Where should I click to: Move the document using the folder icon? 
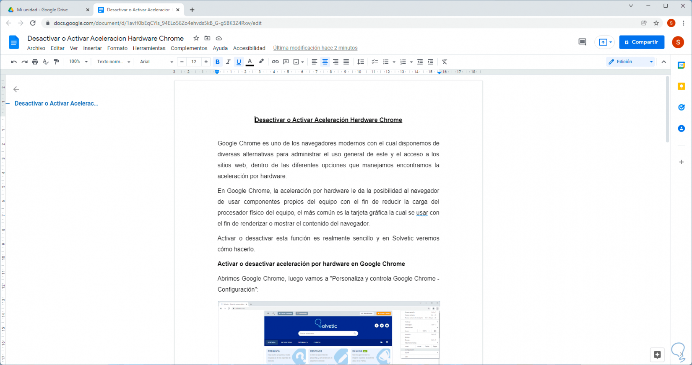(207, 38)
